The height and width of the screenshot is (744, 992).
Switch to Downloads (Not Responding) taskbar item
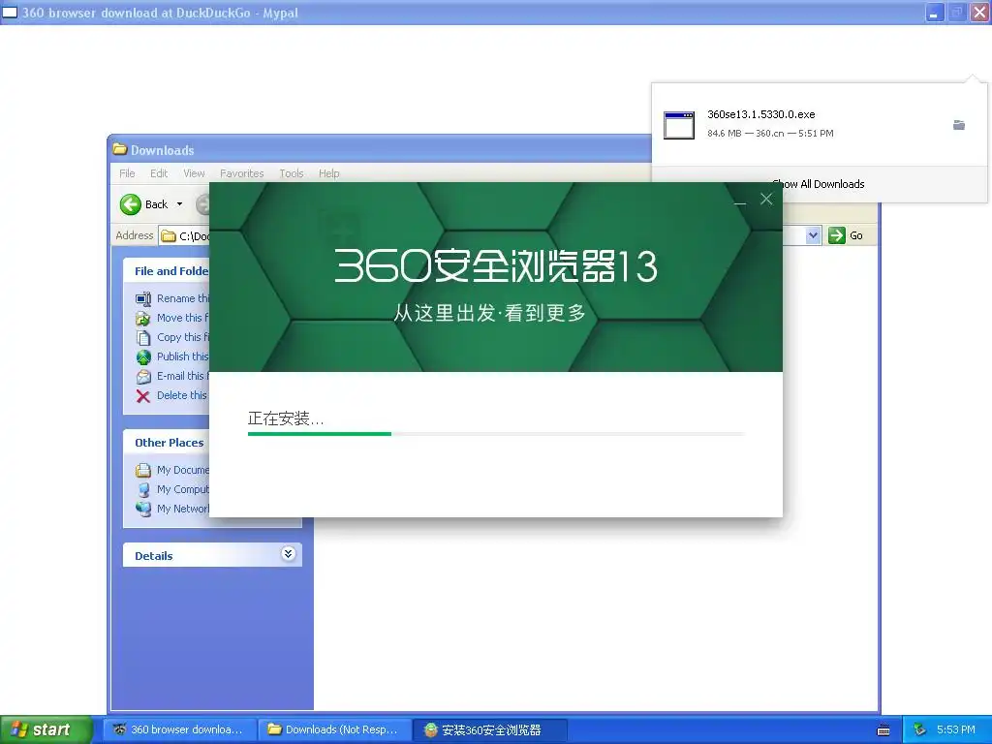pyautogui.click(x=334, y=729)
